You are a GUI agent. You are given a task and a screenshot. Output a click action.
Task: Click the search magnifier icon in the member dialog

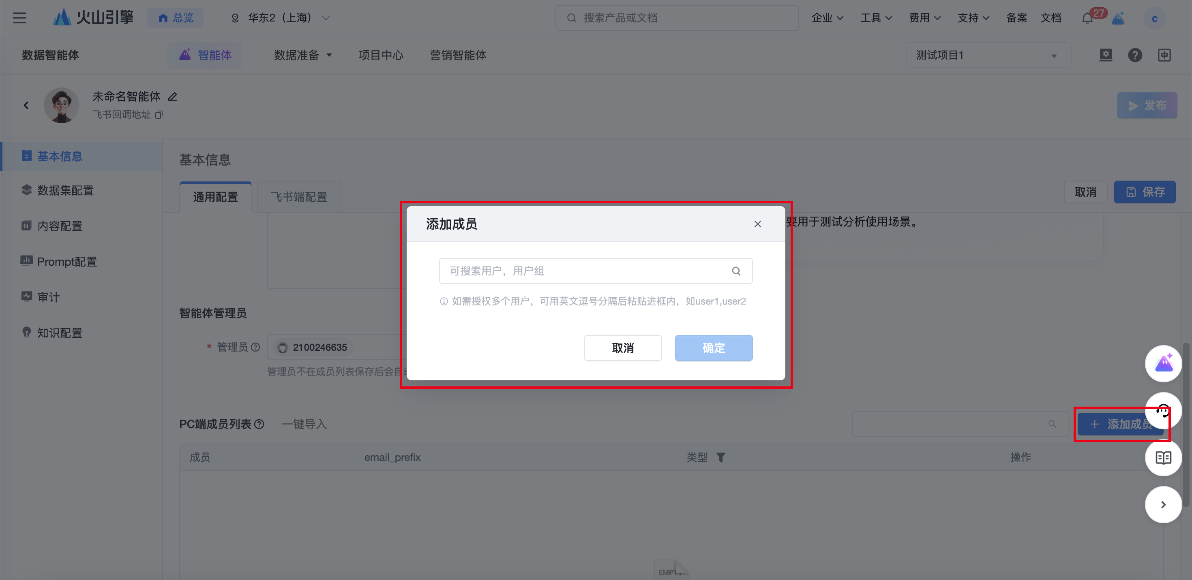coord(736,271)
